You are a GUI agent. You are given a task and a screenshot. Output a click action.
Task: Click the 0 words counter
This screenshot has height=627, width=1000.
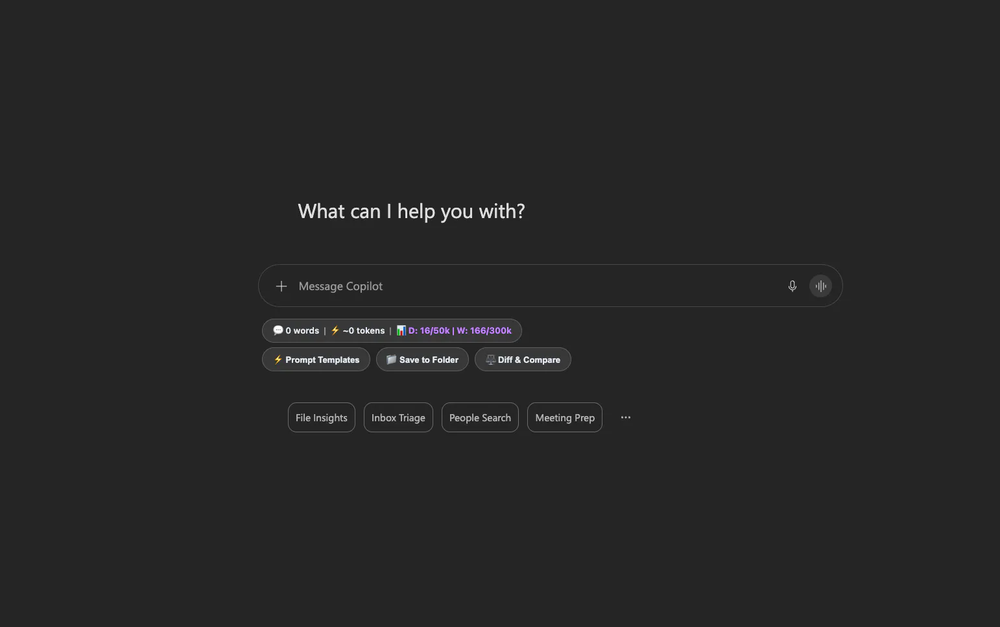point(296,330)
